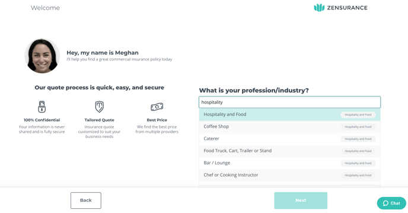Click the category tag beside Bar / Lounge
The width and height of the screenshot is (408, 213).
(358, 163)
